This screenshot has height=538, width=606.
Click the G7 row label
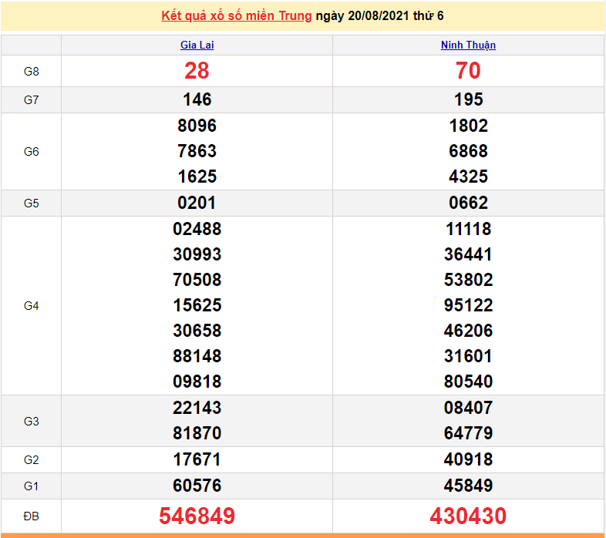click(31, 100)
